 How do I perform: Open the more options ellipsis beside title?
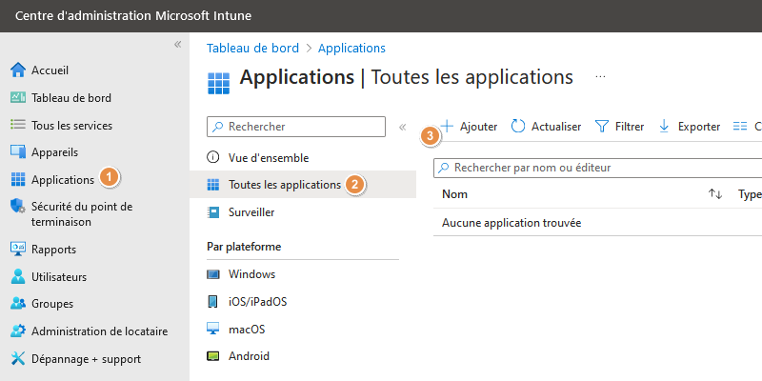(600, 77)
